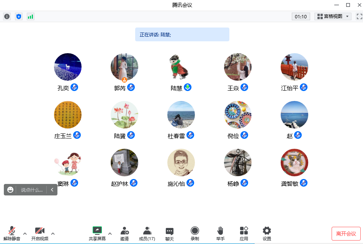Open the 邀请 invite icon
363x244 pixels.
124,233
